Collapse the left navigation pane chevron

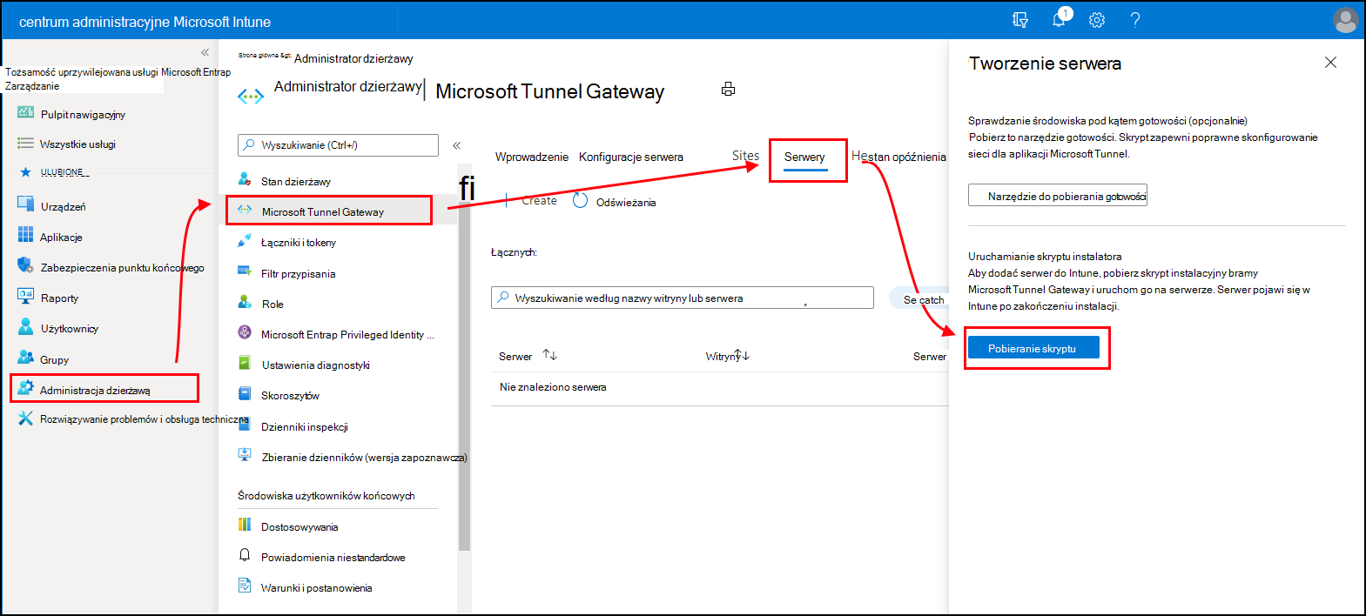point(205,53)
